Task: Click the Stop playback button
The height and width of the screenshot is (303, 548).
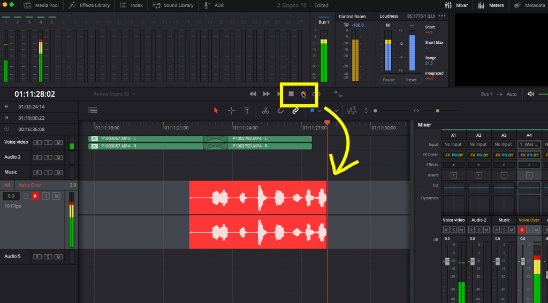Action: point(291,94)
